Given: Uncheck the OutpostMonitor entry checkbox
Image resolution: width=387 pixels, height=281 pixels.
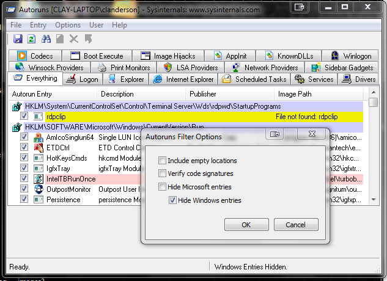Looking at the screenshot, I should tap(24, 188).
